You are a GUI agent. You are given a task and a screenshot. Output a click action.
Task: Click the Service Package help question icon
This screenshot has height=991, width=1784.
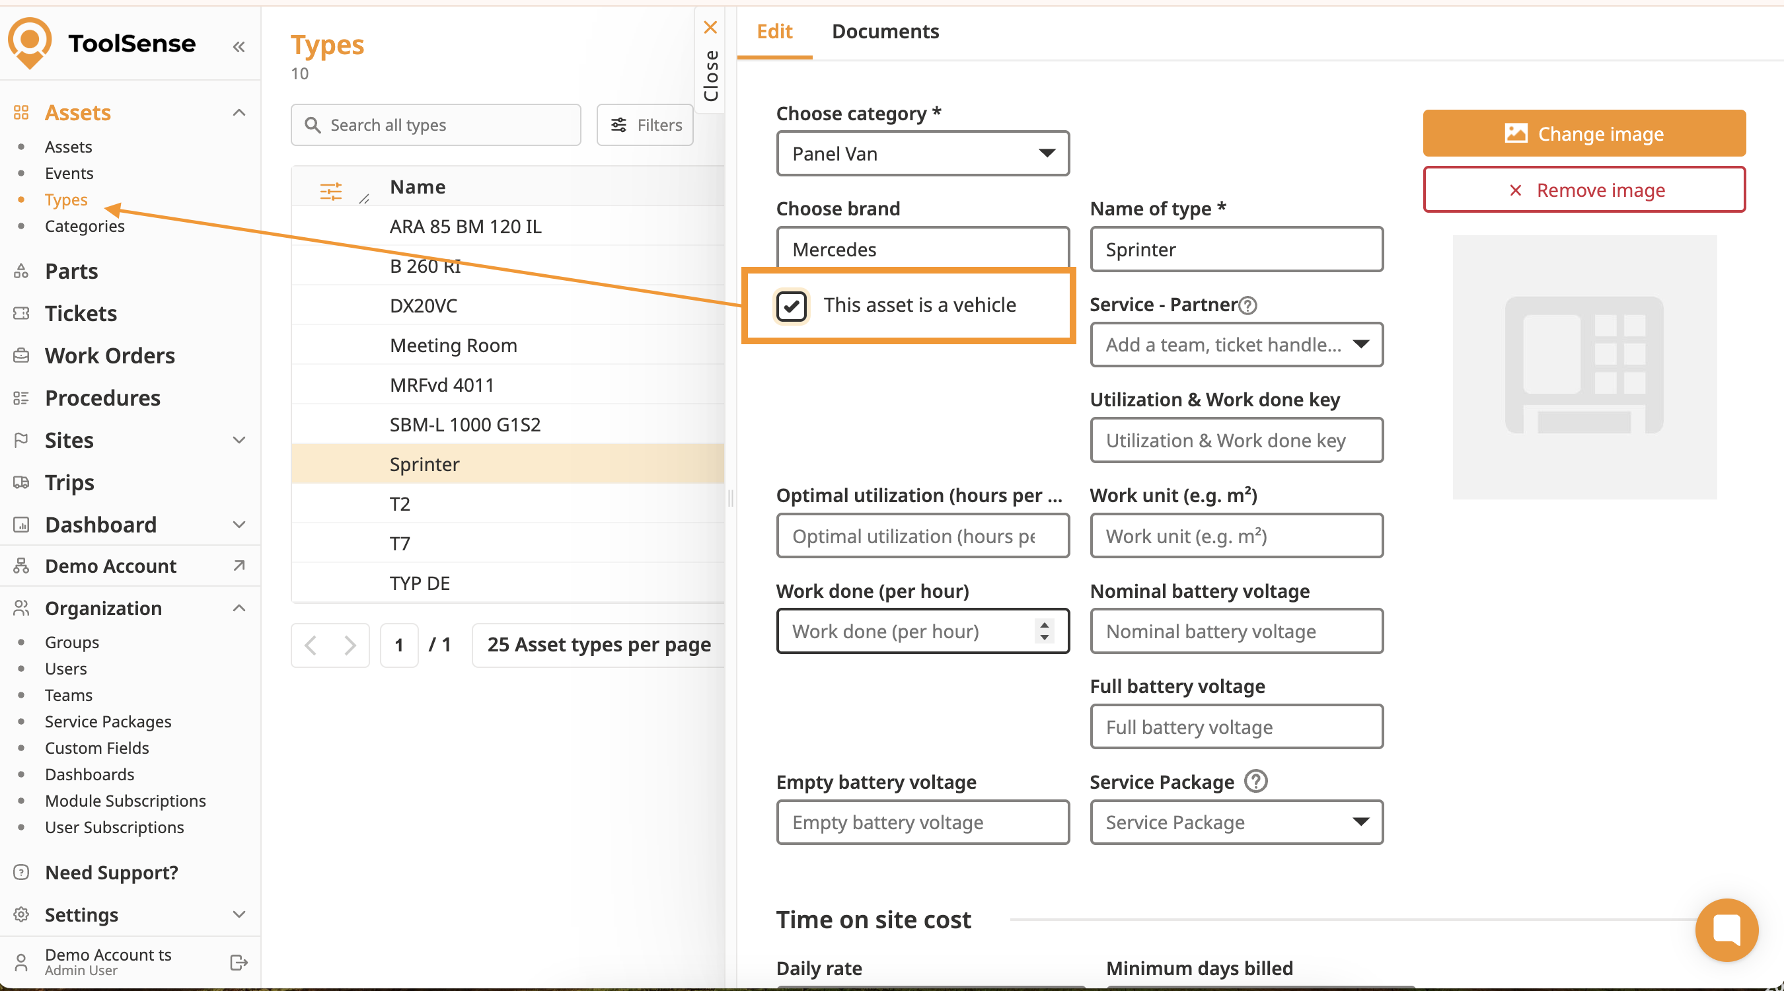(x=1255, y=781)
